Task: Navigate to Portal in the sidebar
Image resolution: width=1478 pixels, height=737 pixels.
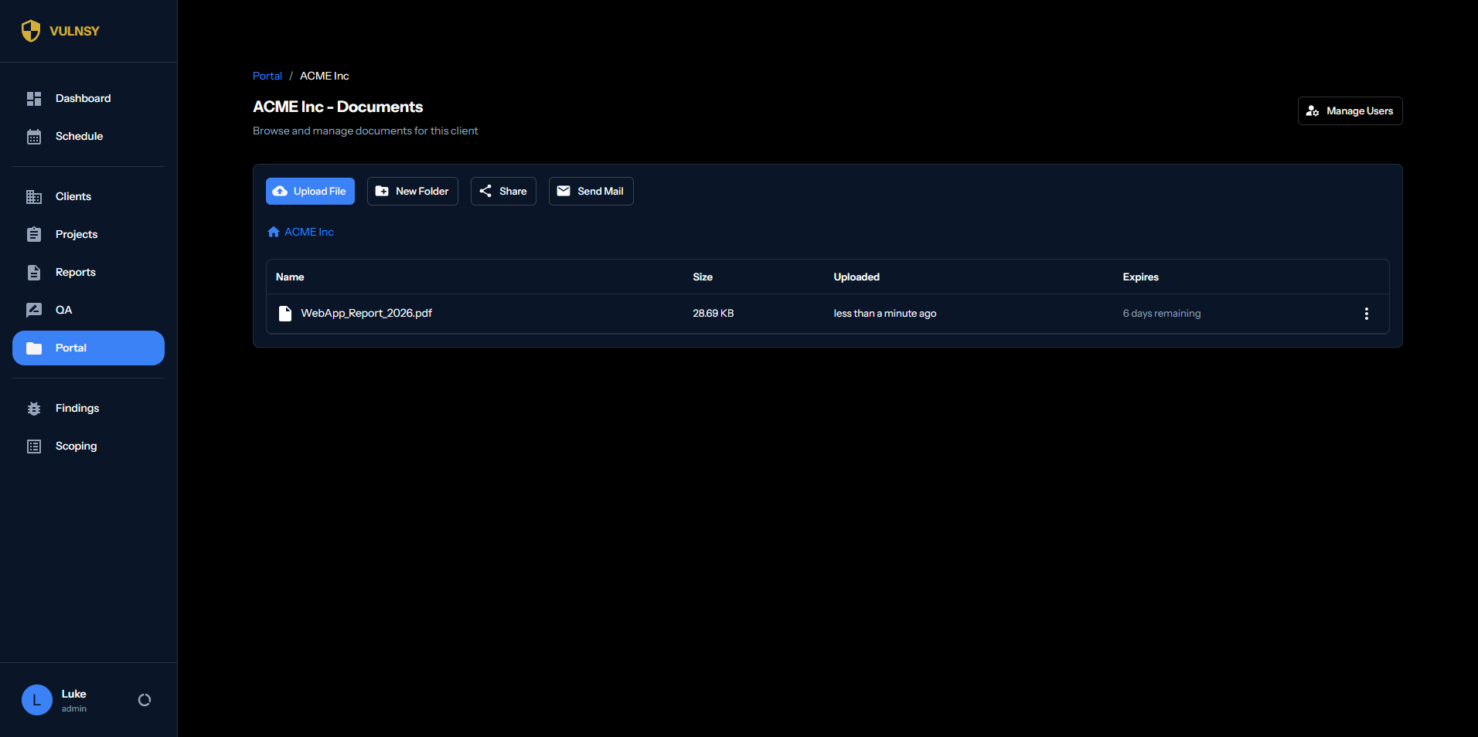Action: tap(87, 348)
